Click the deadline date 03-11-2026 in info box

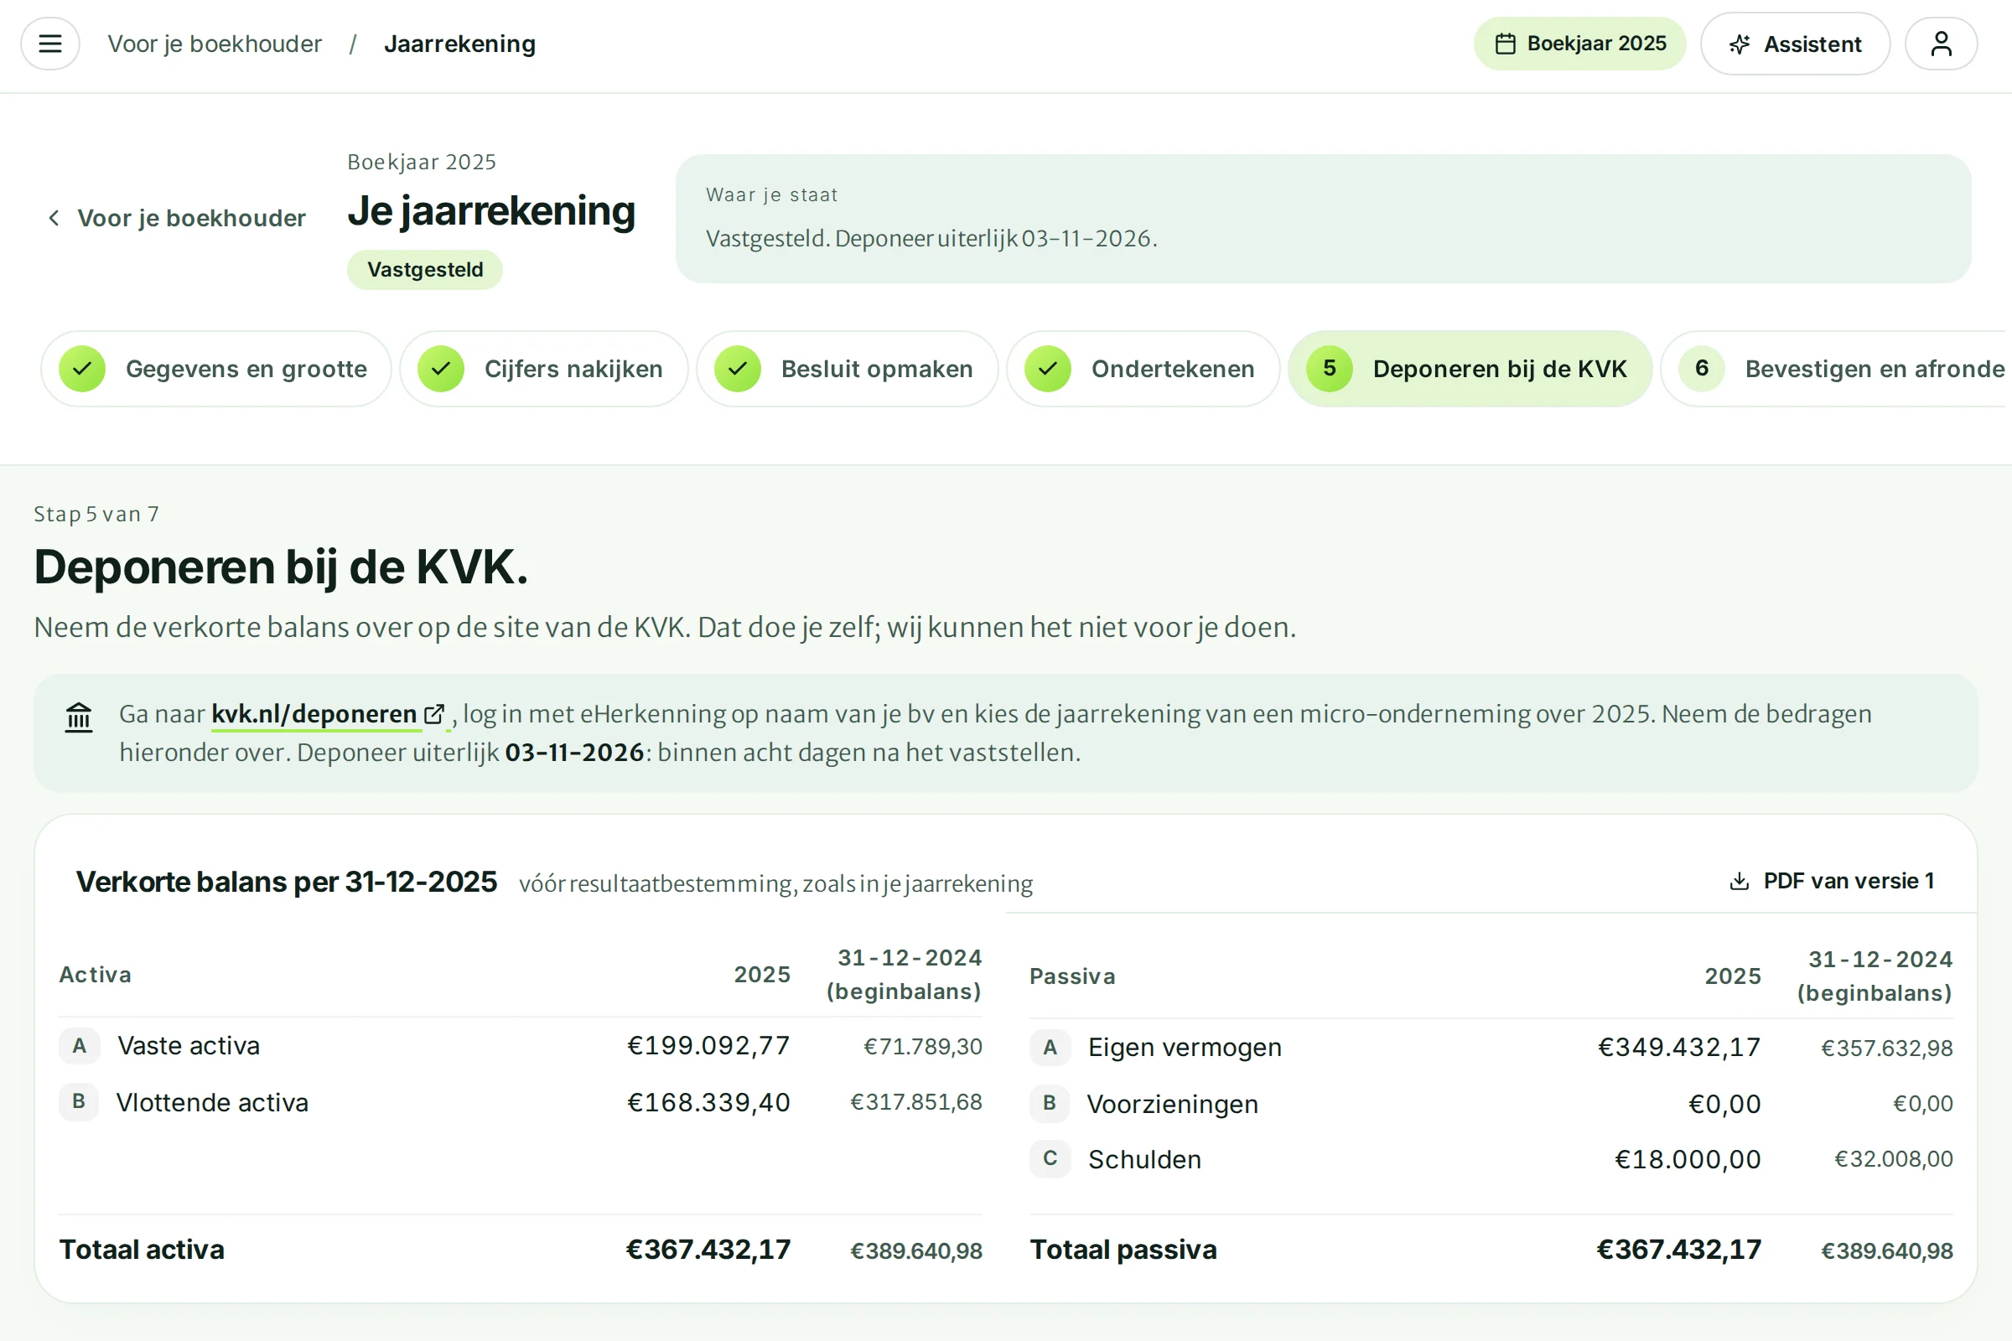click(575, 753)
